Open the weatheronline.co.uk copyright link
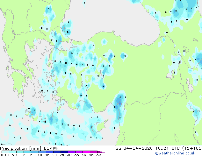202x156 pixels. click(x=175, y=153)
